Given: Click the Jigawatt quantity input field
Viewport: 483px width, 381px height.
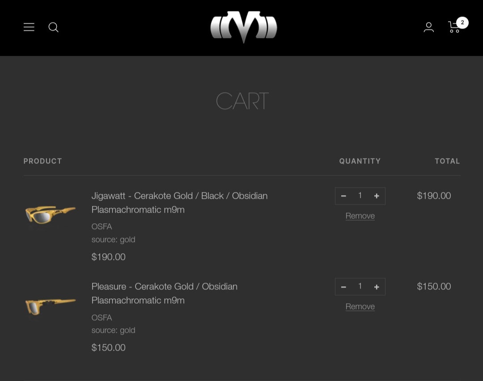Looking at the screenshot, I should [360, 196].
